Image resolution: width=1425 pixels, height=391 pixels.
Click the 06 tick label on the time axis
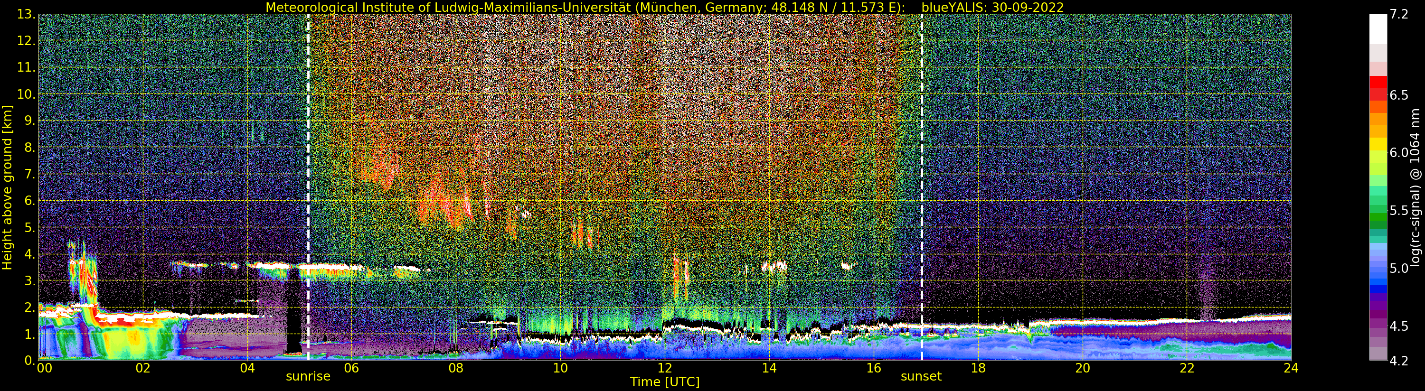coord(351,368)
